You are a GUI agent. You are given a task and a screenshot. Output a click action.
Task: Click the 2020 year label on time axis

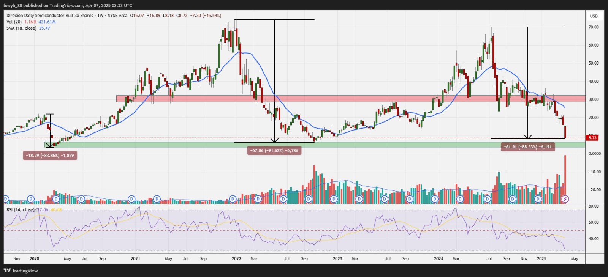tap(34, 259)
